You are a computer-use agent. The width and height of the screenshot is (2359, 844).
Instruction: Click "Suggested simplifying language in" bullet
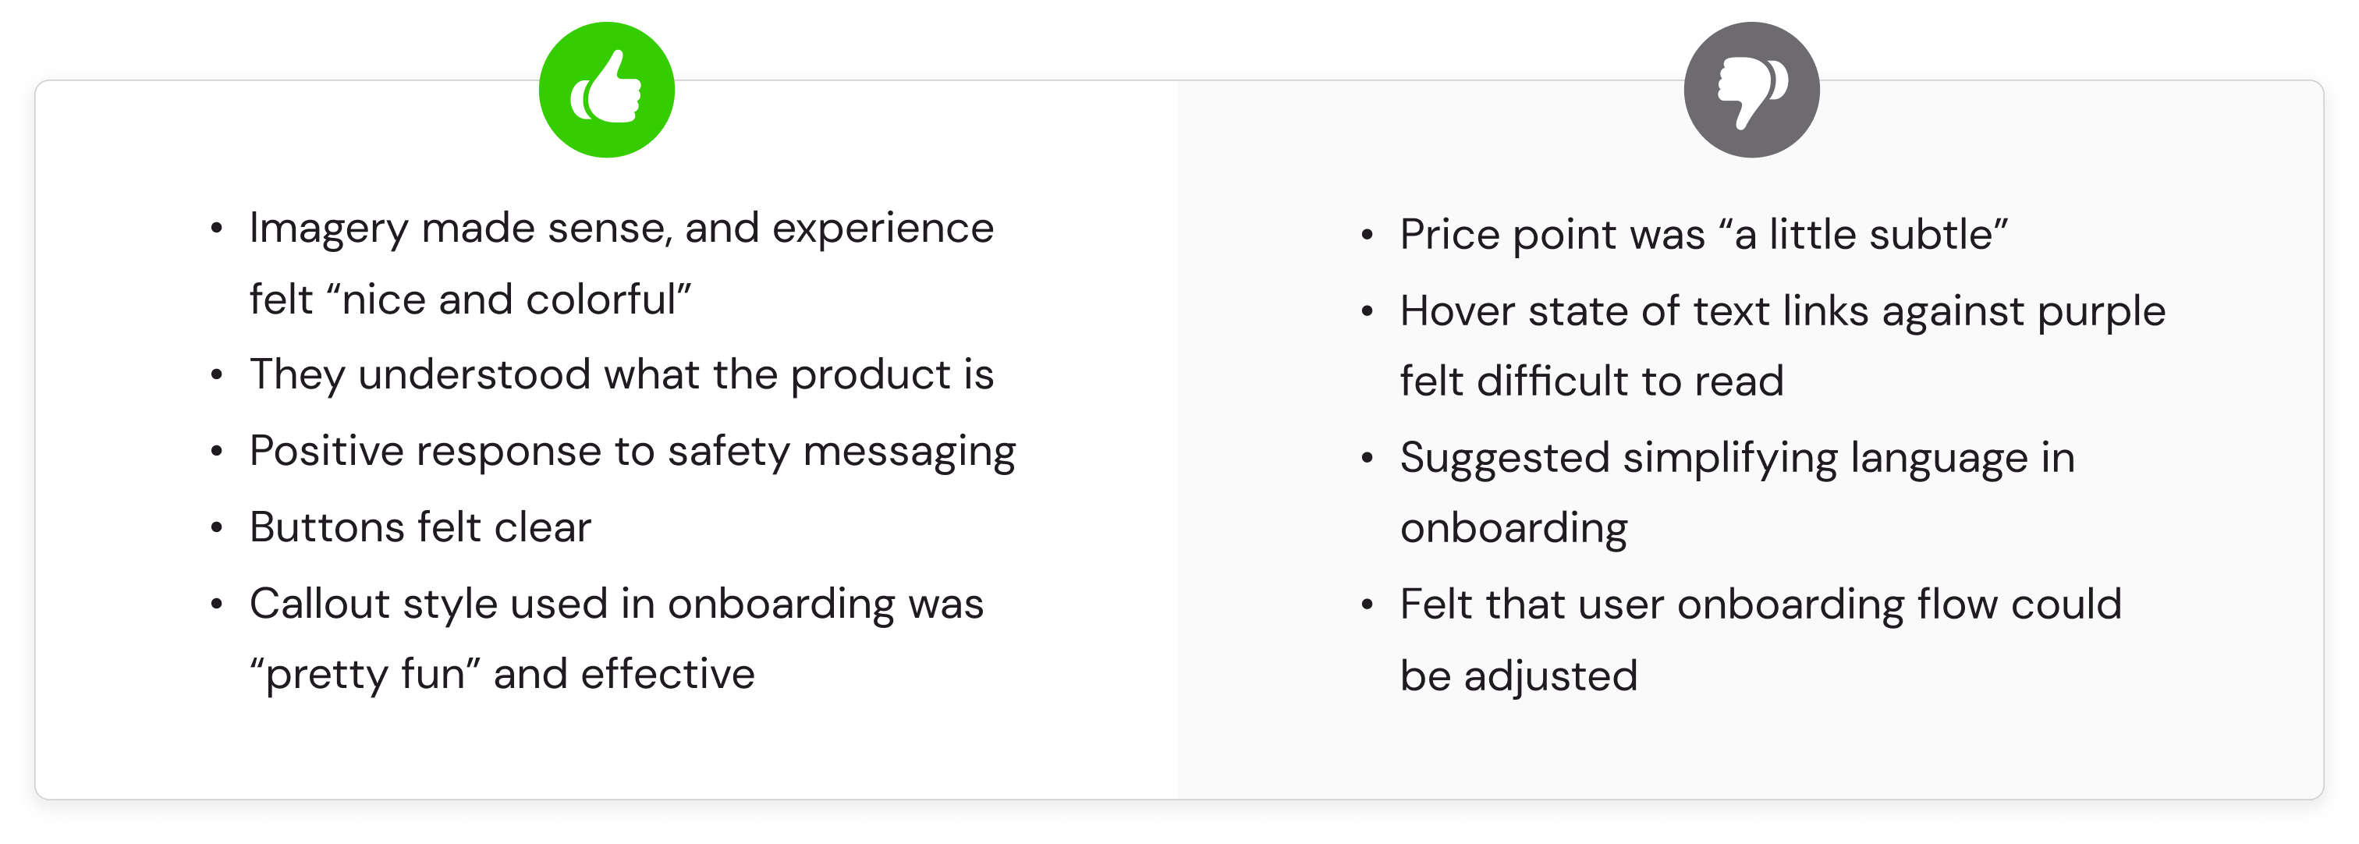coord(1737,459)
